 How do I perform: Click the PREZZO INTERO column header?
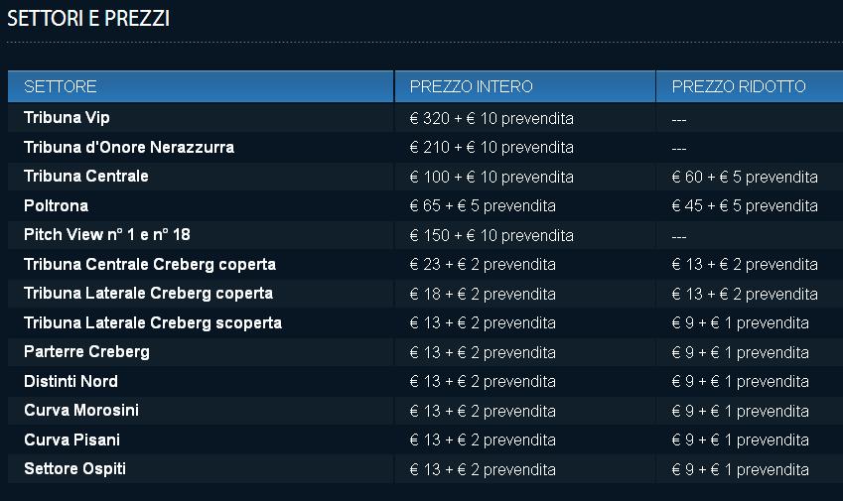click(x=471, y=87)
